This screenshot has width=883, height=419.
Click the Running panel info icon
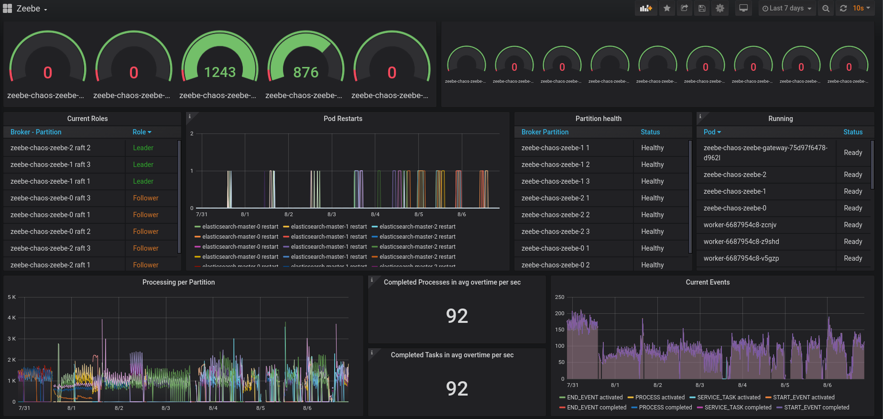[x=700, y=116]
